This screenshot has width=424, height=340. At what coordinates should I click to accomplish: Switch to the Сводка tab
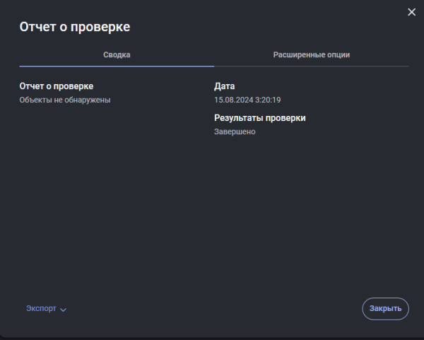(x=117, y=54)
